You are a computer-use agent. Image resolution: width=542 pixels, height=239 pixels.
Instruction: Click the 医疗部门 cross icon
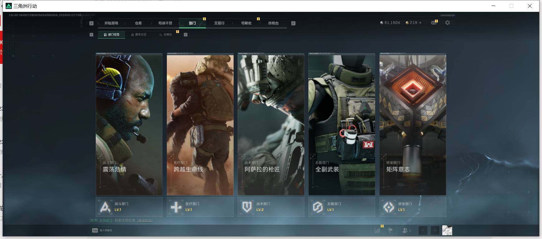pyautogui.click(x=176, y=207)
